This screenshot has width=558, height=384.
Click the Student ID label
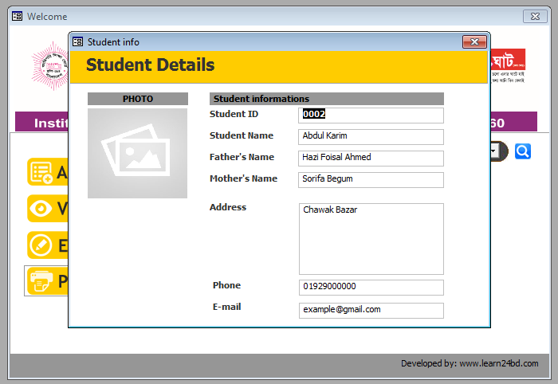click(x=234, y=114)
